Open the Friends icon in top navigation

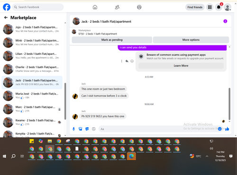coord(117,7)
